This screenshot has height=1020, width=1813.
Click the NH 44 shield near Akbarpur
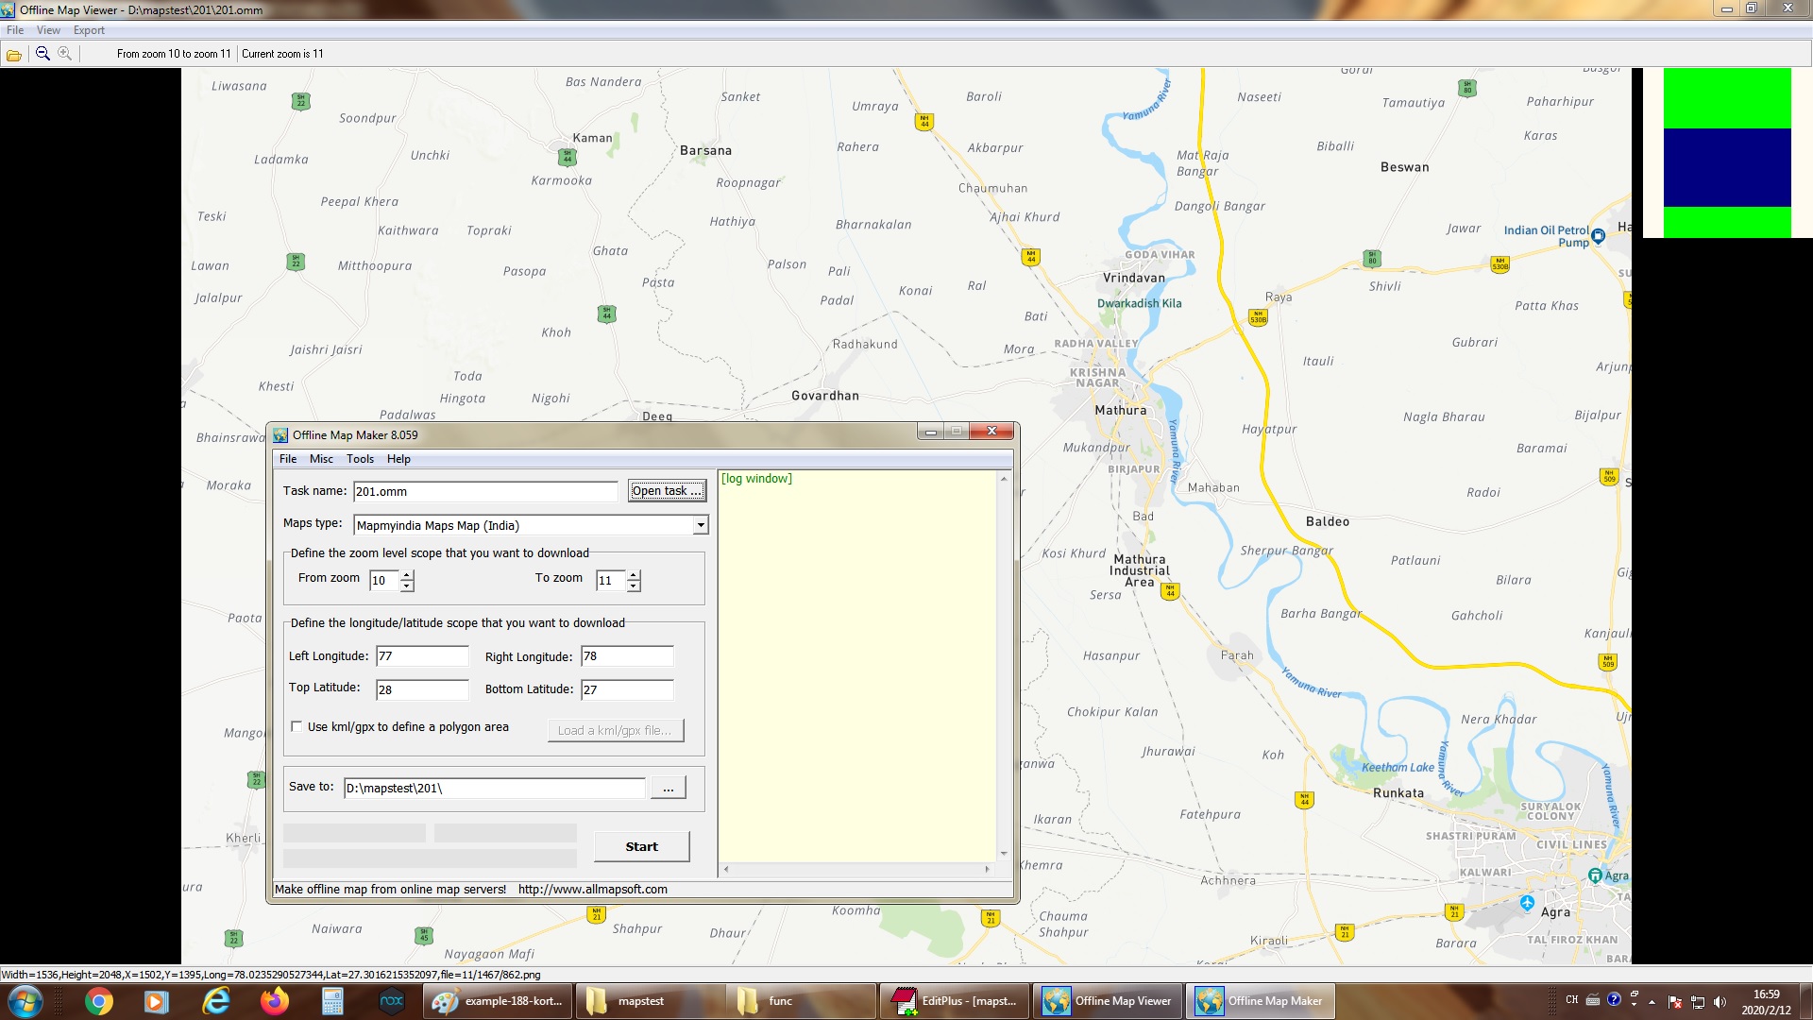point(924,121)
